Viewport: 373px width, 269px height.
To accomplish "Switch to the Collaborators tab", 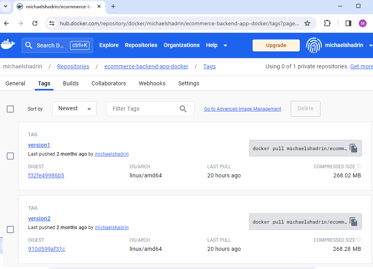I will pyautogui.click(x=109, y=83).
